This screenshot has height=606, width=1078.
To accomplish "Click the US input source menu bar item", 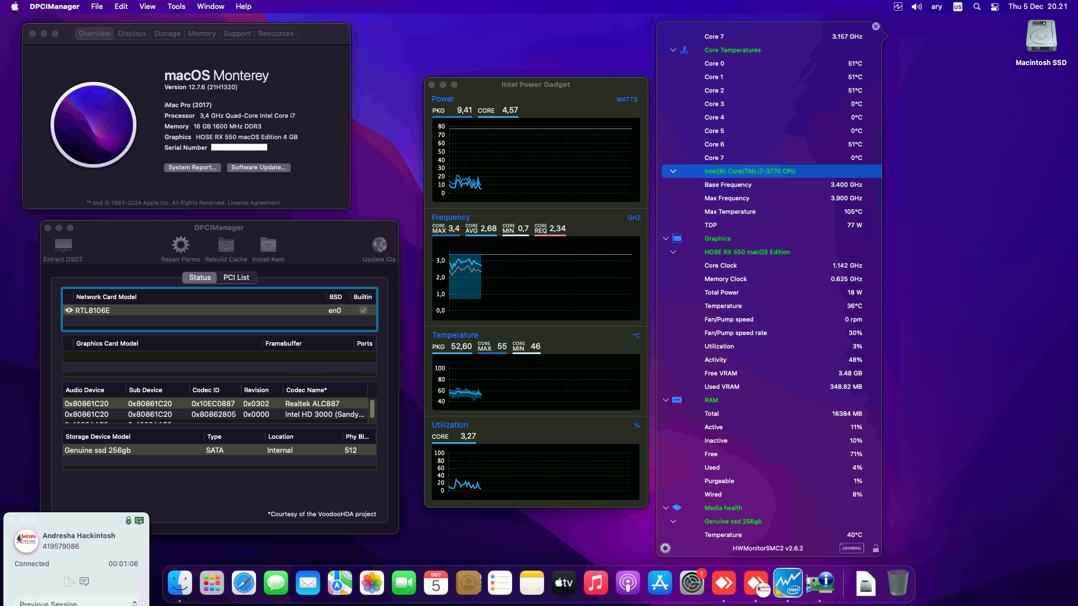I will [958, 7].
